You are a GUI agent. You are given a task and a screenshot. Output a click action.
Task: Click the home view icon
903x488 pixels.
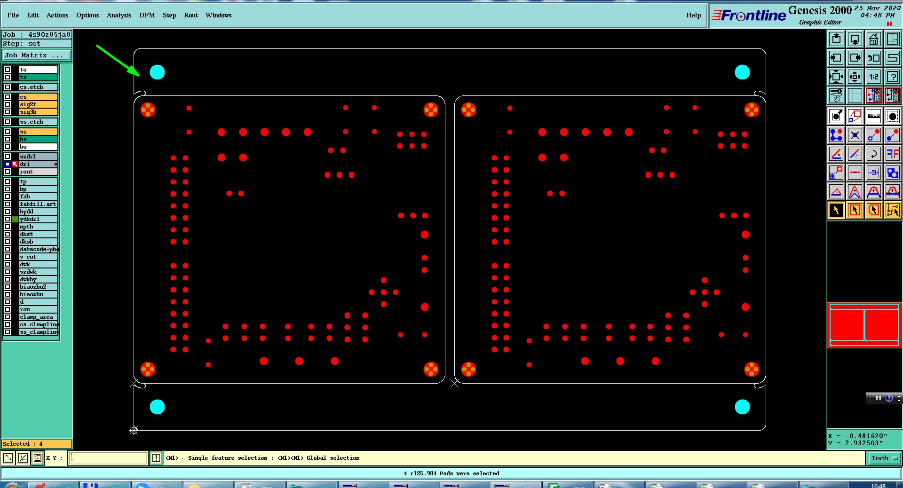click(x=874, y=39)
